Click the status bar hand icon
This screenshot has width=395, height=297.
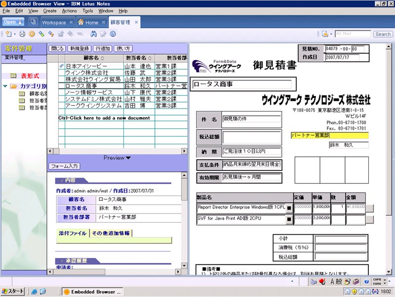tap(313, 281)
